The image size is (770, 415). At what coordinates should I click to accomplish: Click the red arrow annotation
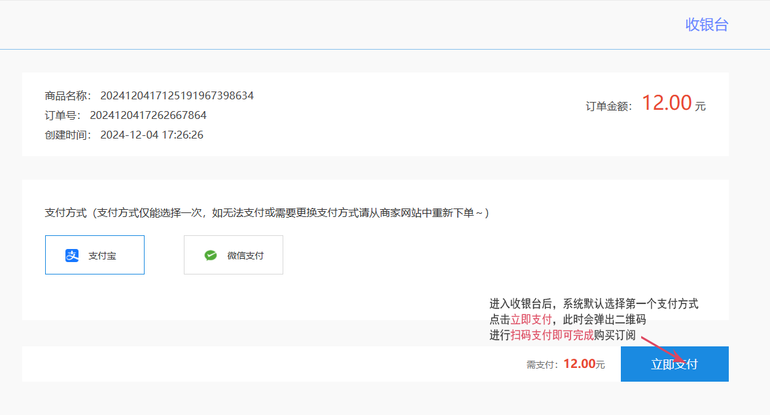tap(662, 350)
